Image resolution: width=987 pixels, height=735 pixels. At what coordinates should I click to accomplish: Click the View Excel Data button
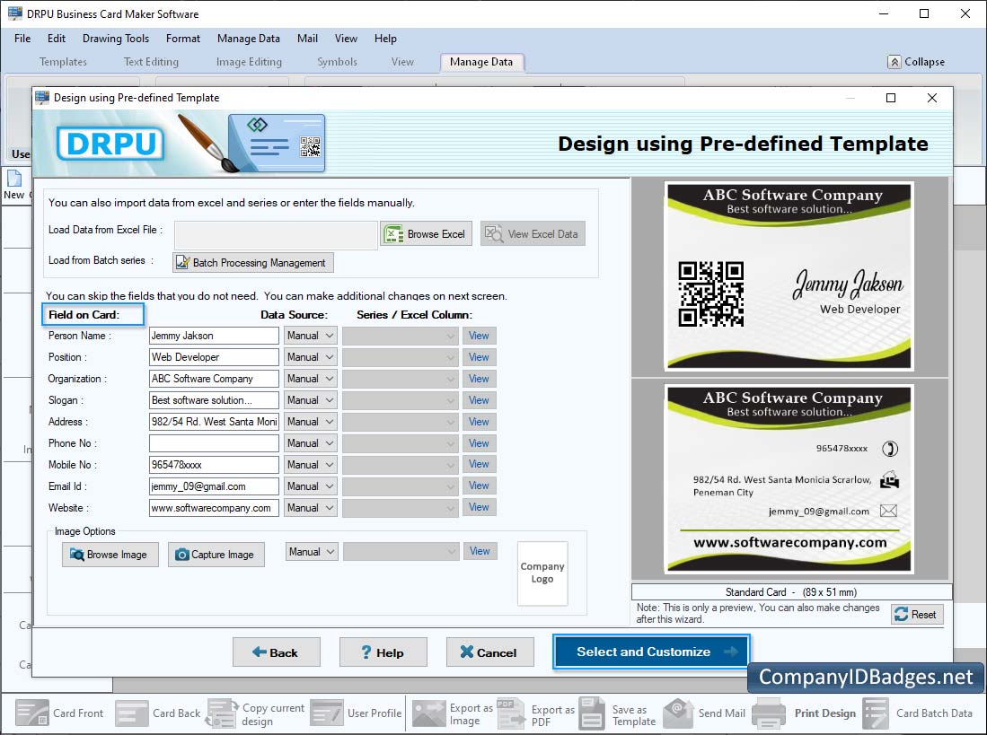coord(533,234)
